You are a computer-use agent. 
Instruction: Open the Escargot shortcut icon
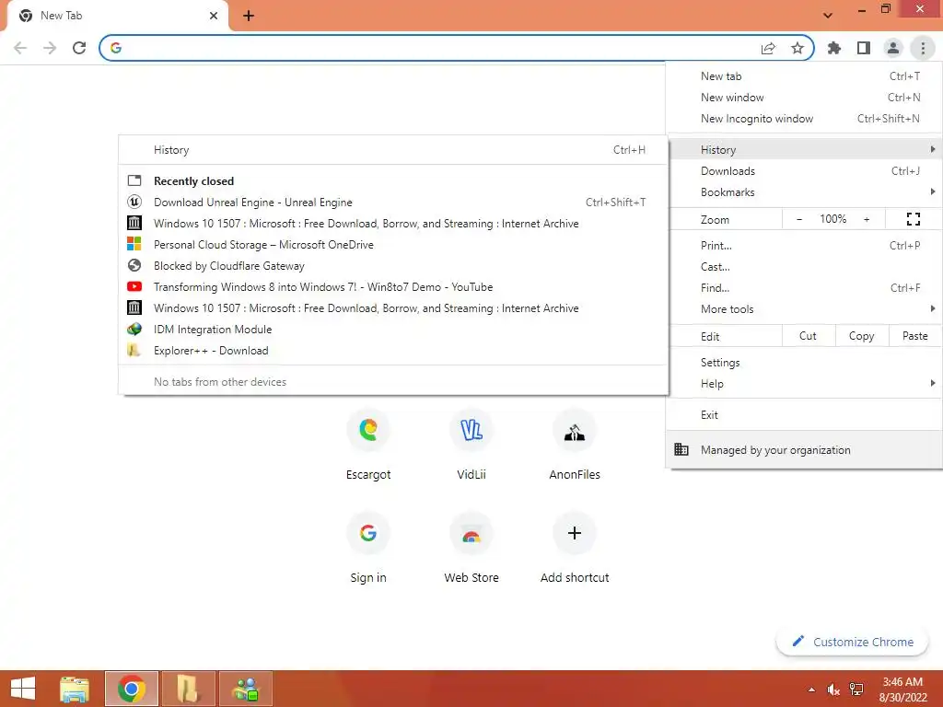point(368,430)
